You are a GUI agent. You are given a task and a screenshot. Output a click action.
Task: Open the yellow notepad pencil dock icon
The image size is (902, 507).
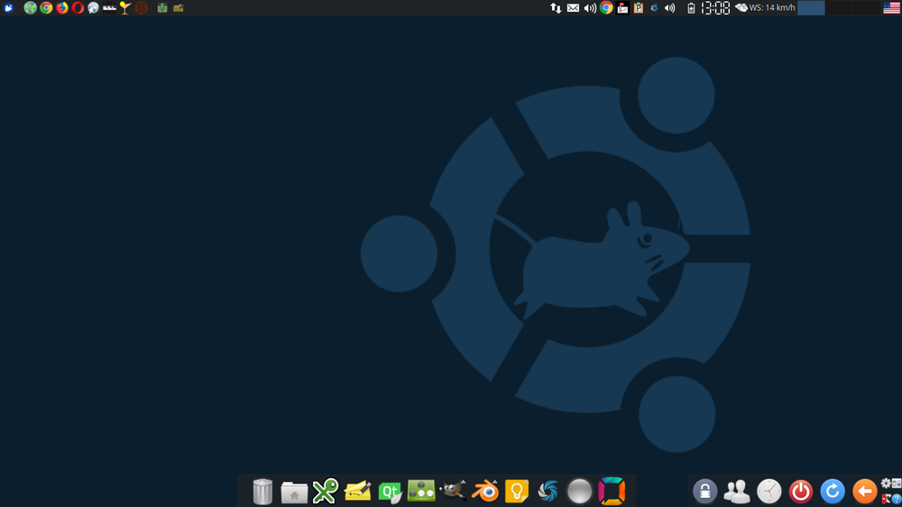click(357, 492)
